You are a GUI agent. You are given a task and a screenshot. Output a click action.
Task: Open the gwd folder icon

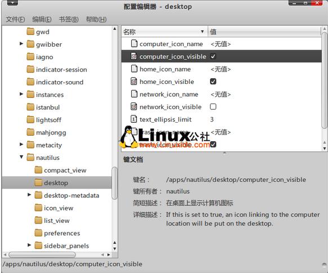30,32
